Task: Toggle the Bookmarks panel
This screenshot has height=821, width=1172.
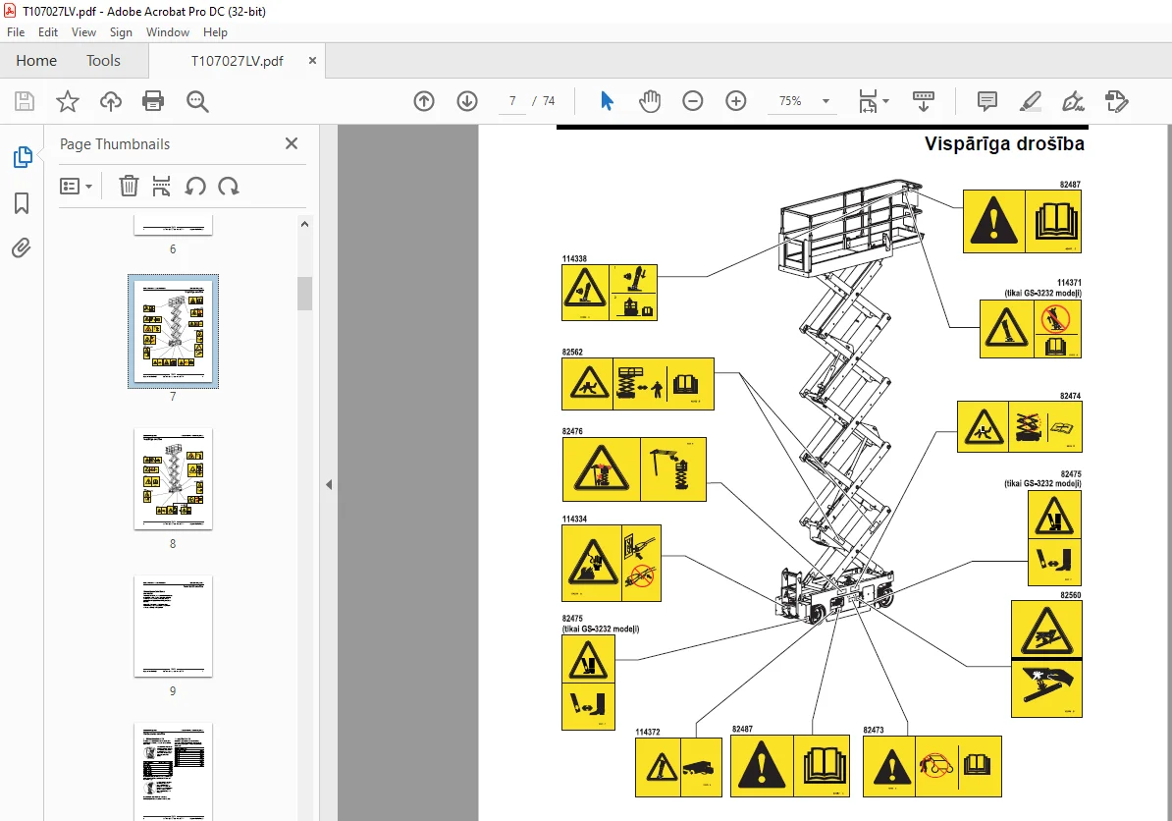Action: click(x=22, y=202)
